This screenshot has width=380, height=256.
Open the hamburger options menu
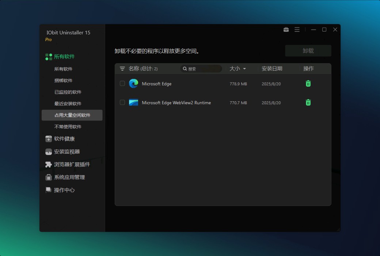coord(297,30)
